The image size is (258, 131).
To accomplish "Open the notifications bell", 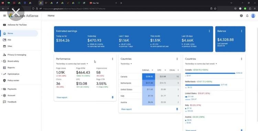I will (x=247, y=16).
